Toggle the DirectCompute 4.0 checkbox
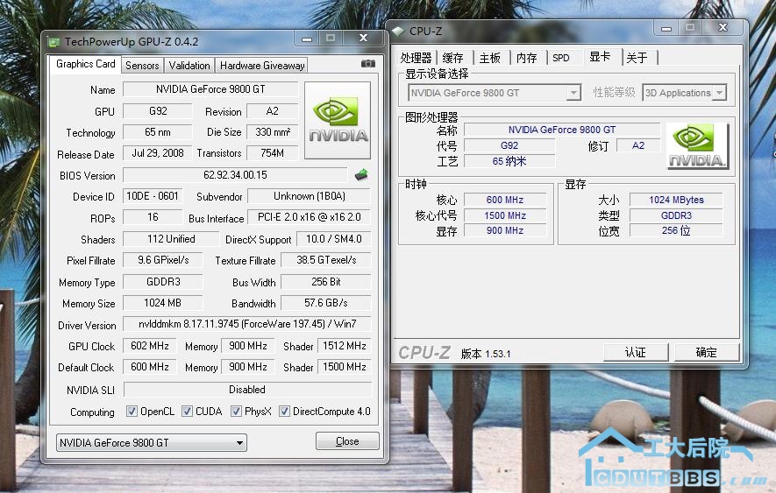 [284, 411]
